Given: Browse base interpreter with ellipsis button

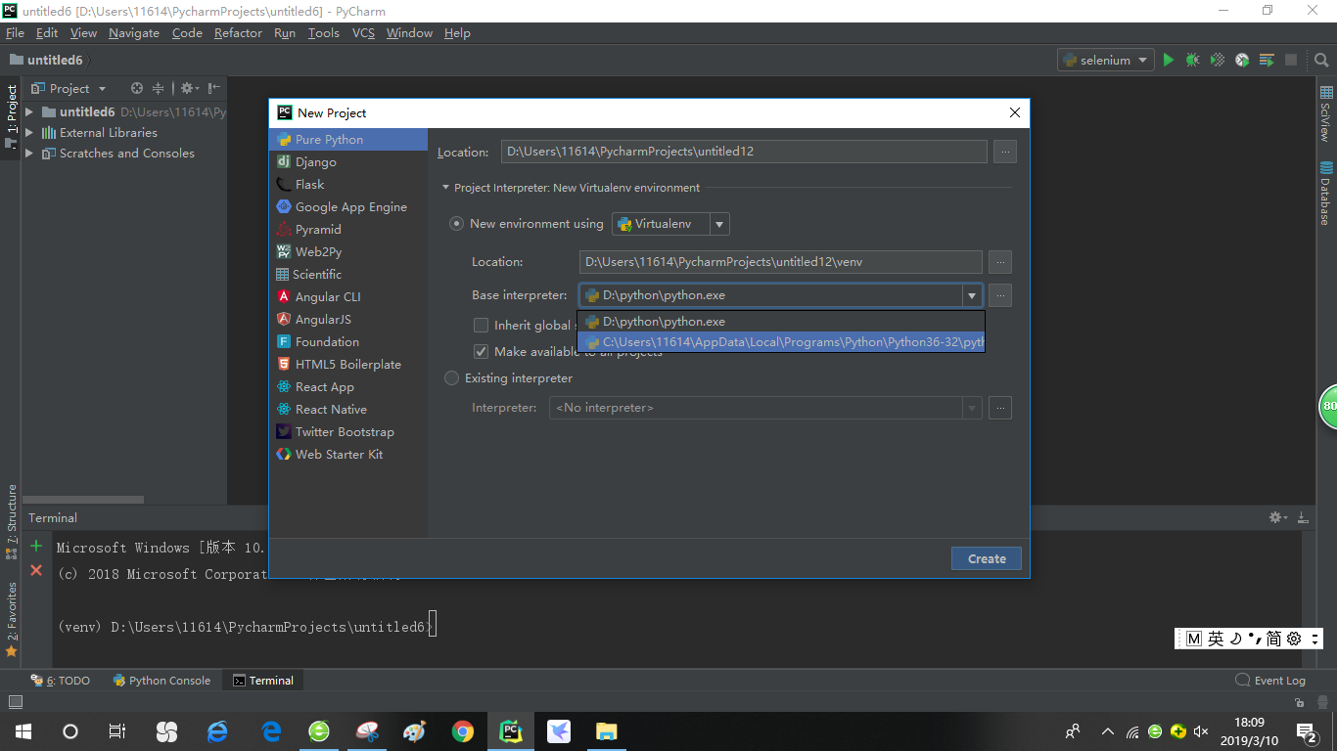Looking at the screenshot, I should pyautogui.click(x=999, y=295).
